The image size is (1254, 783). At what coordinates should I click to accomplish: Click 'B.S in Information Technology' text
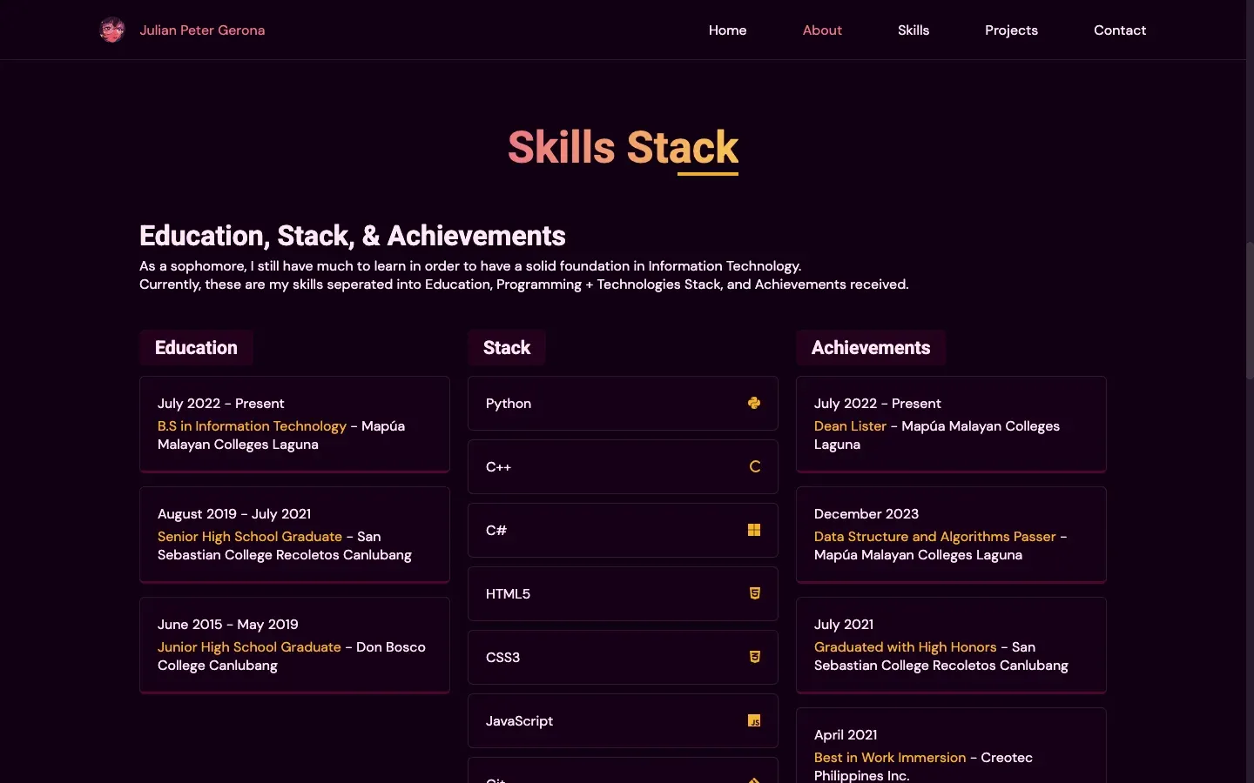(x=252, y=425)
